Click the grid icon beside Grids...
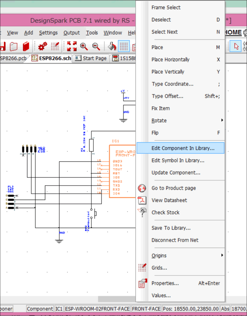247x316 pixels. (142, 268)
